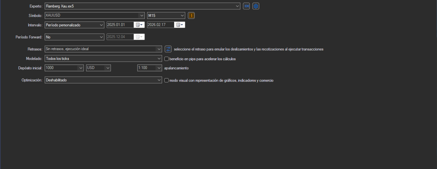Expand the XAUUSD symbol dropdown
This screenshot has height=169, width=437.
pos(142,15)
